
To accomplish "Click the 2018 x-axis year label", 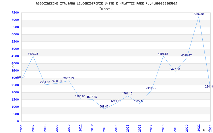I will click(x=163, y=127).
